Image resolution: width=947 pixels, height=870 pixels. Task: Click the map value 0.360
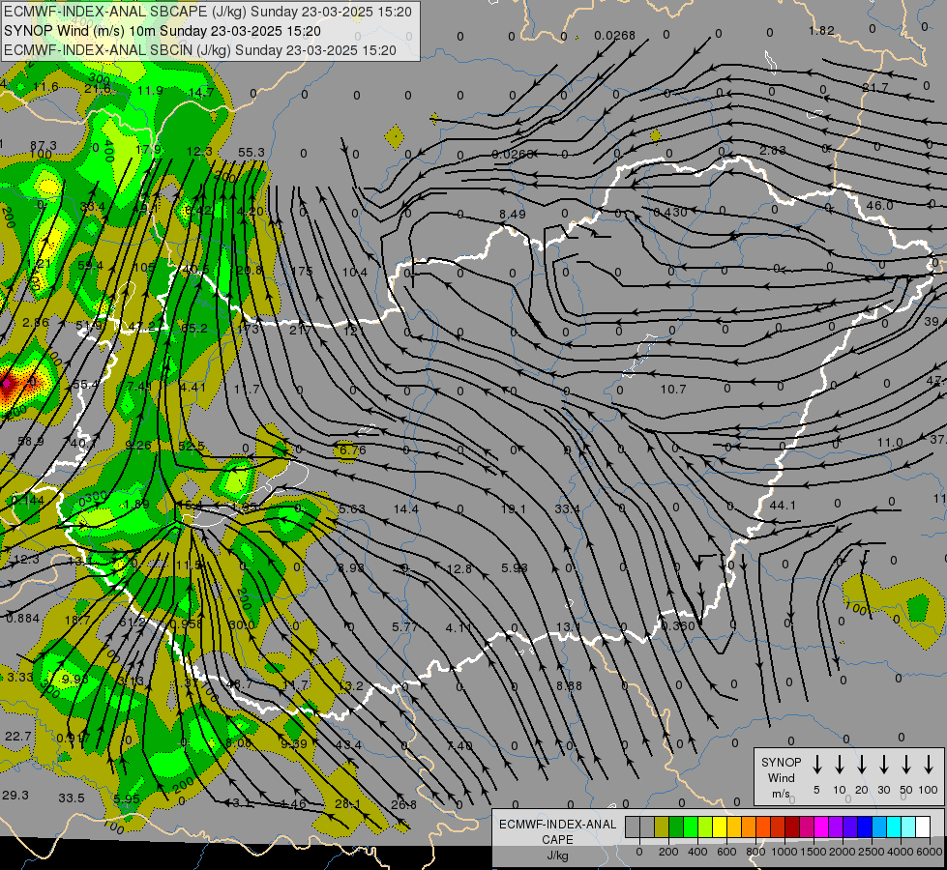[678, 625]
